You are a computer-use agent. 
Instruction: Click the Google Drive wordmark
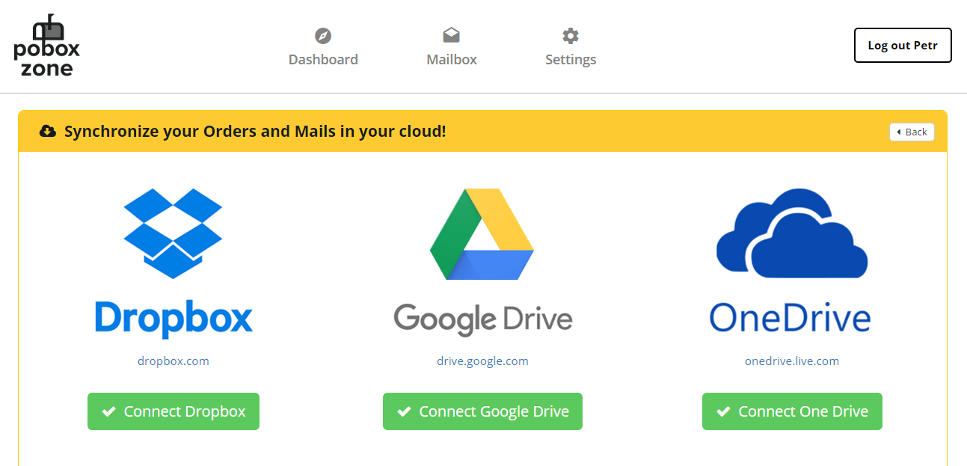483,319
